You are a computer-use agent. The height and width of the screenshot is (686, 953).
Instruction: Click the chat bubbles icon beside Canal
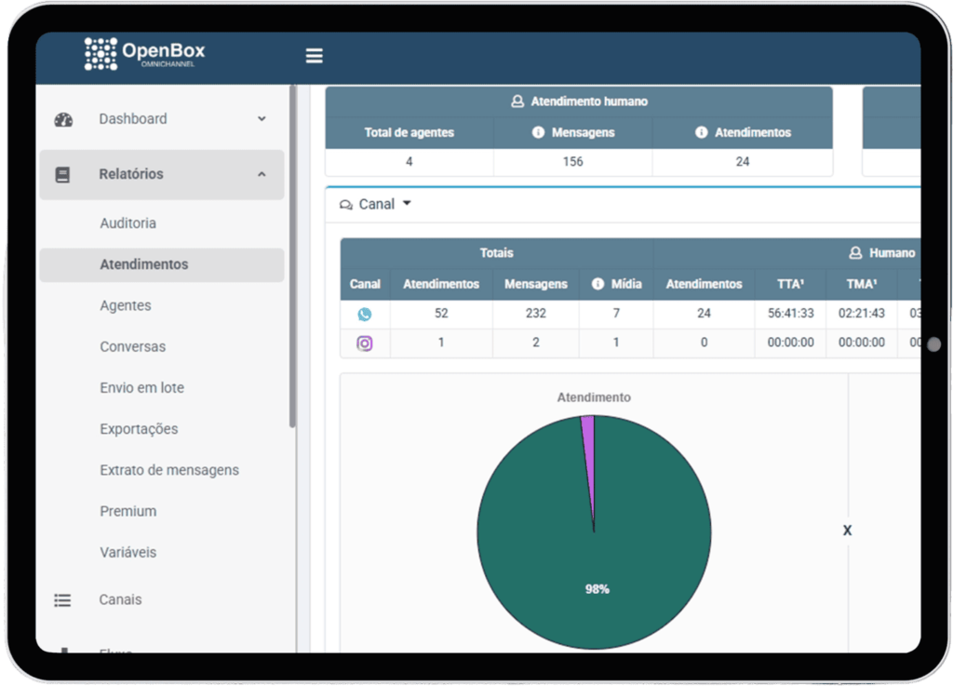click(346, 205)
